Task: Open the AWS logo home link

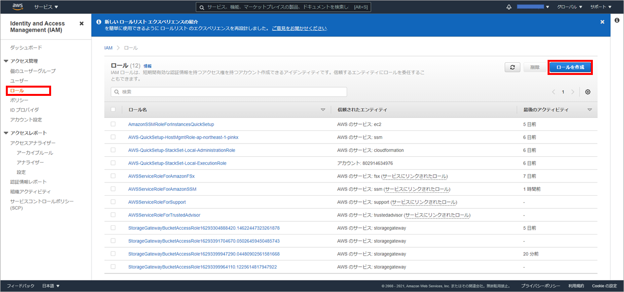Action: click(x=18, y=7)
